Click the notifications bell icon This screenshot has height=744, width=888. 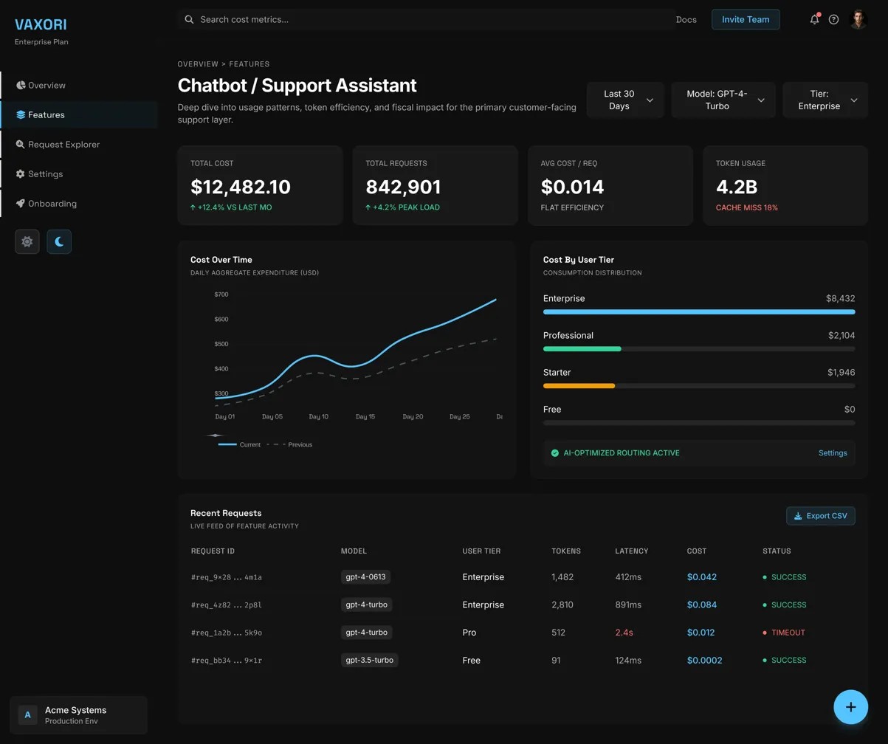pyautogui.click(x=814, y=20)
